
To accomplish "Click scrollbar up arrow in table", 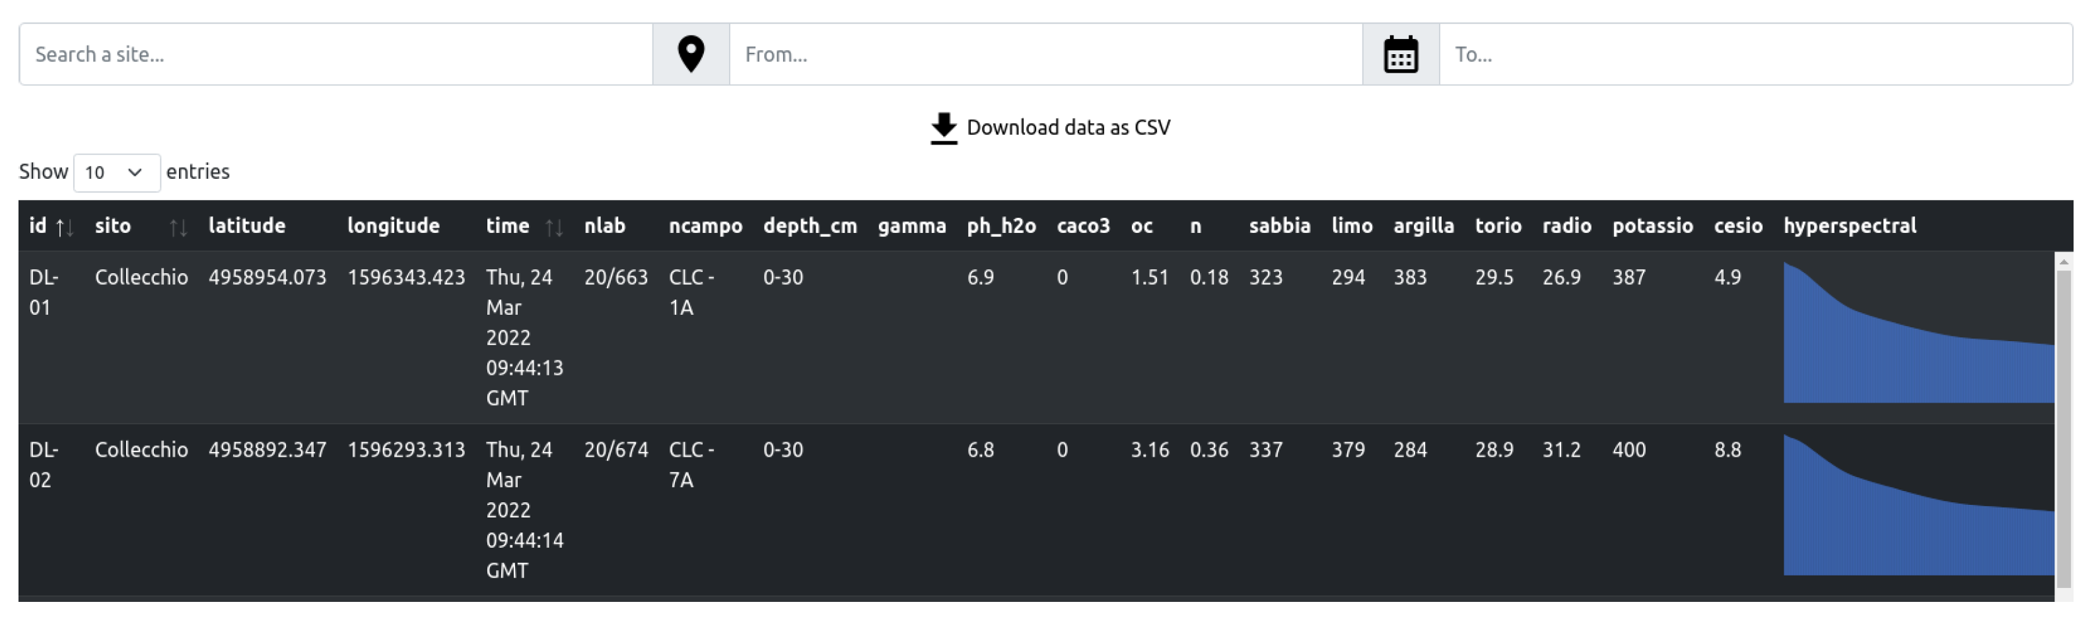I will tap(2063, 261).
